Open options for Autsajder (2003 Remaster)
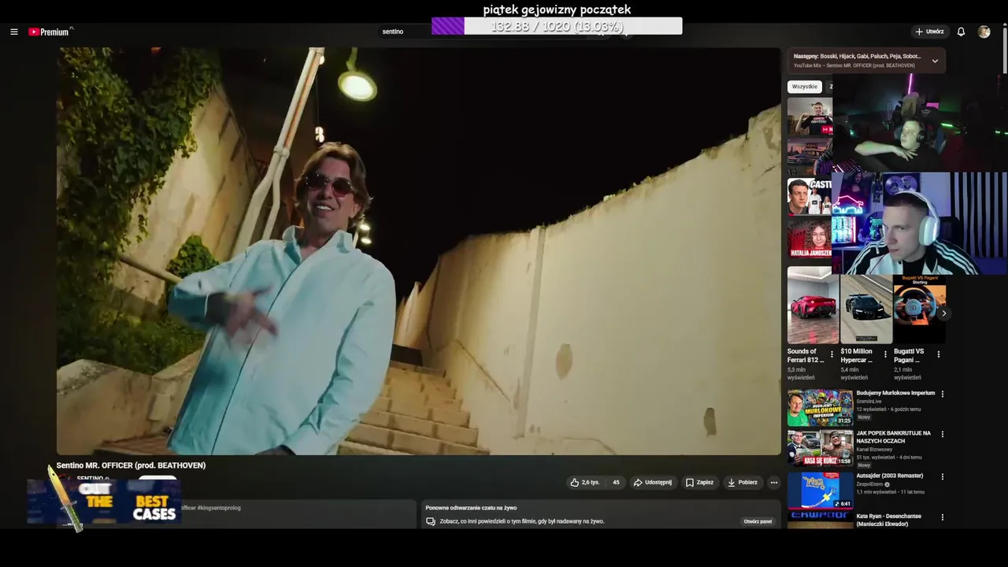 coord(943,476)
